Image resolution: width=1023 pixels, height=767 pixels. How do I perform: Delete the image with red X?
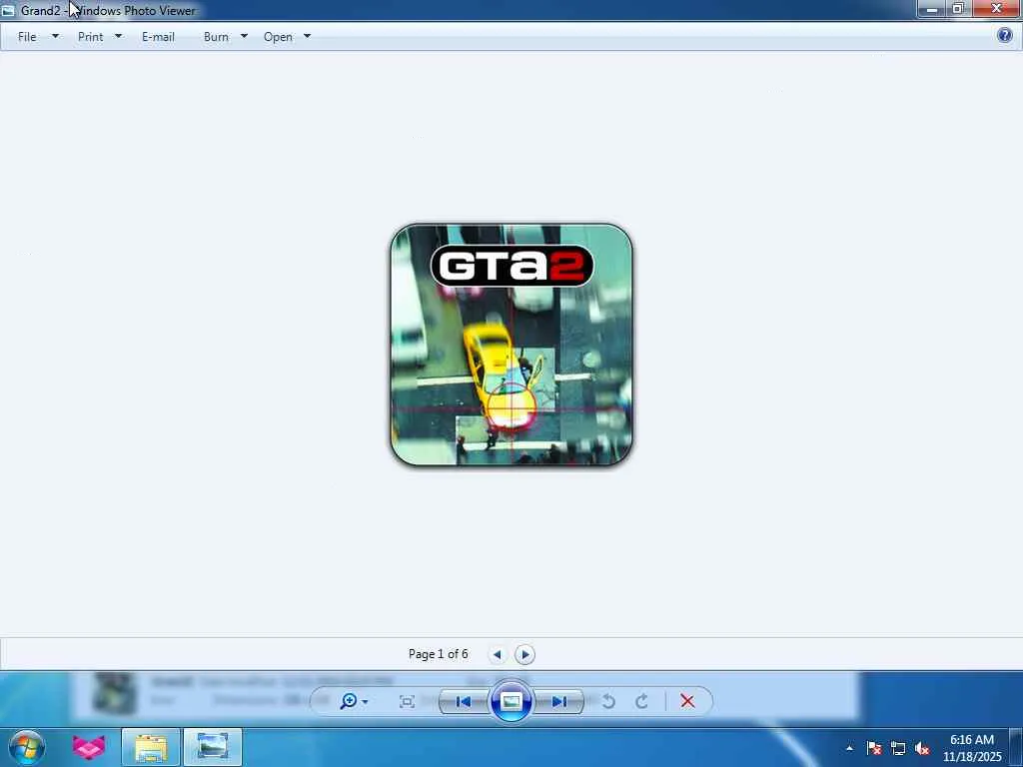[687, 701]
